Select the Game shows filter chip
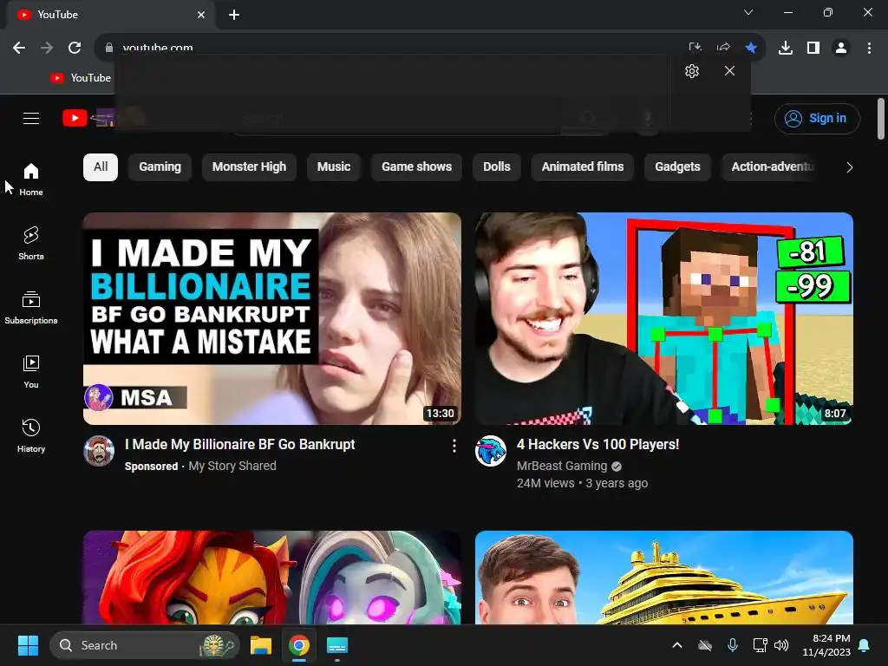 pos(417,167)
